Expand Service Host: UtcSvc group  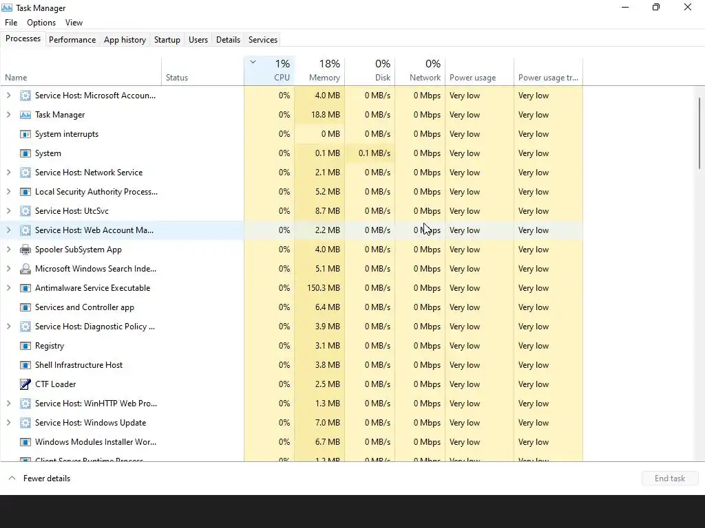point(8,211)
